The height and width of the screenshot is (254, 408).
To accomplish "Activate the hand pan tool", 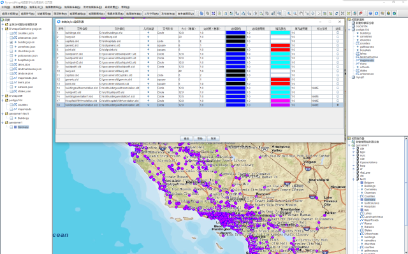I will point(301,13).
